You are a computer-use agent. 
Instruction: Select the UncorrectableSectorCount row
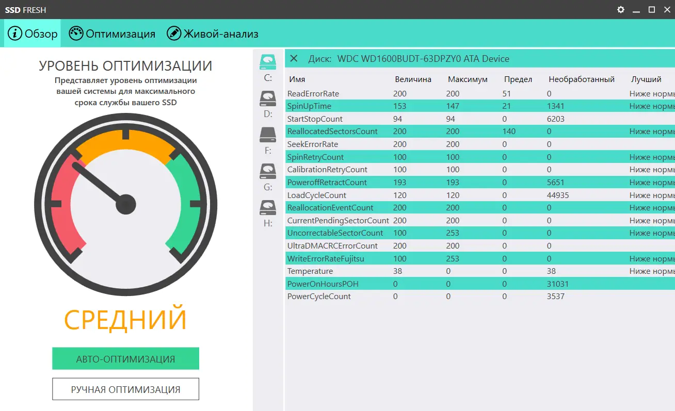480,233
